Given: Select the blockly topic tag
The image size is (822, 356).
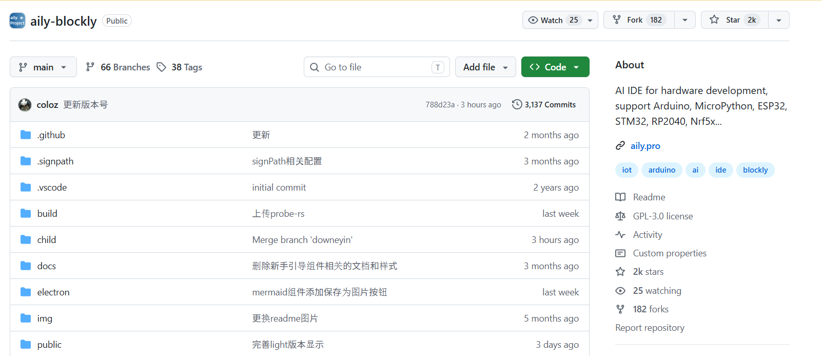Looking at the screenshot, I should coord(755,170).
